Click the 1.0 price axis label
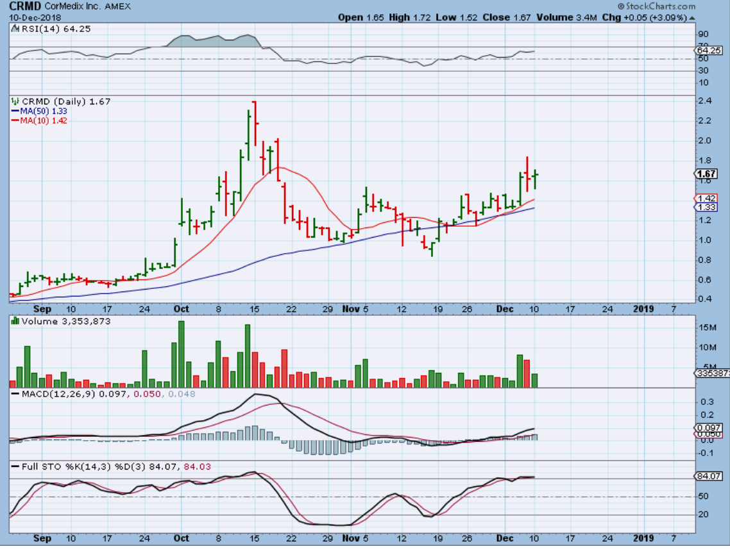 click(x=704, y=240)
